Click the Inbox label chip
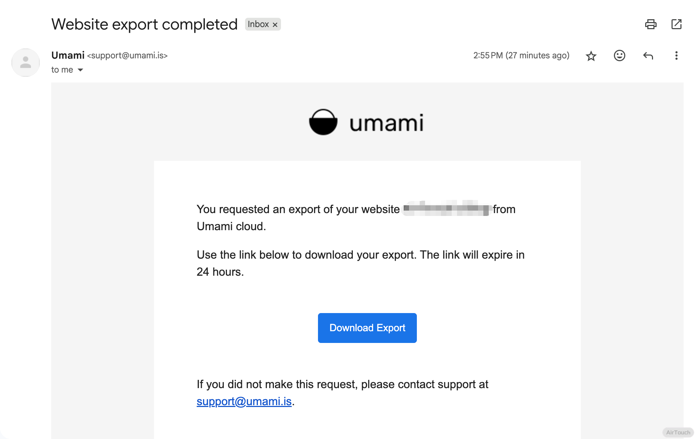Viewport: 695px width, 439px height. click(x=258, y=24)
